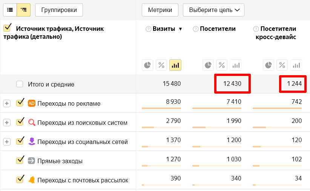Expand Переходы по рекламе row
Image resolution: width=310 pixels, height=191 pixels.
click(x=7, y=103)
